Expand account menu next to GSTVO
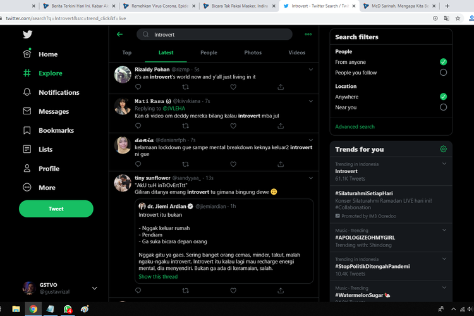The width and height of the screenshot is (474, 316). [x=95, y=288]
